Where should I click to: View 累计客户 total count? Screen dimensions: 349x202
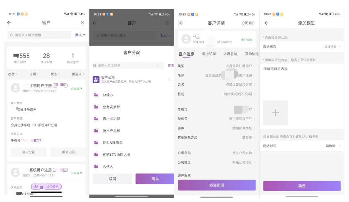[x=21, y=58]
